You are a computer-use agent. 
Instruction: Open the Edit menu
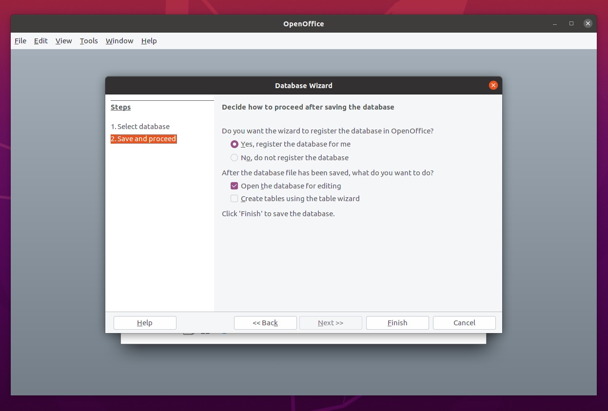[x=41, y=41]
